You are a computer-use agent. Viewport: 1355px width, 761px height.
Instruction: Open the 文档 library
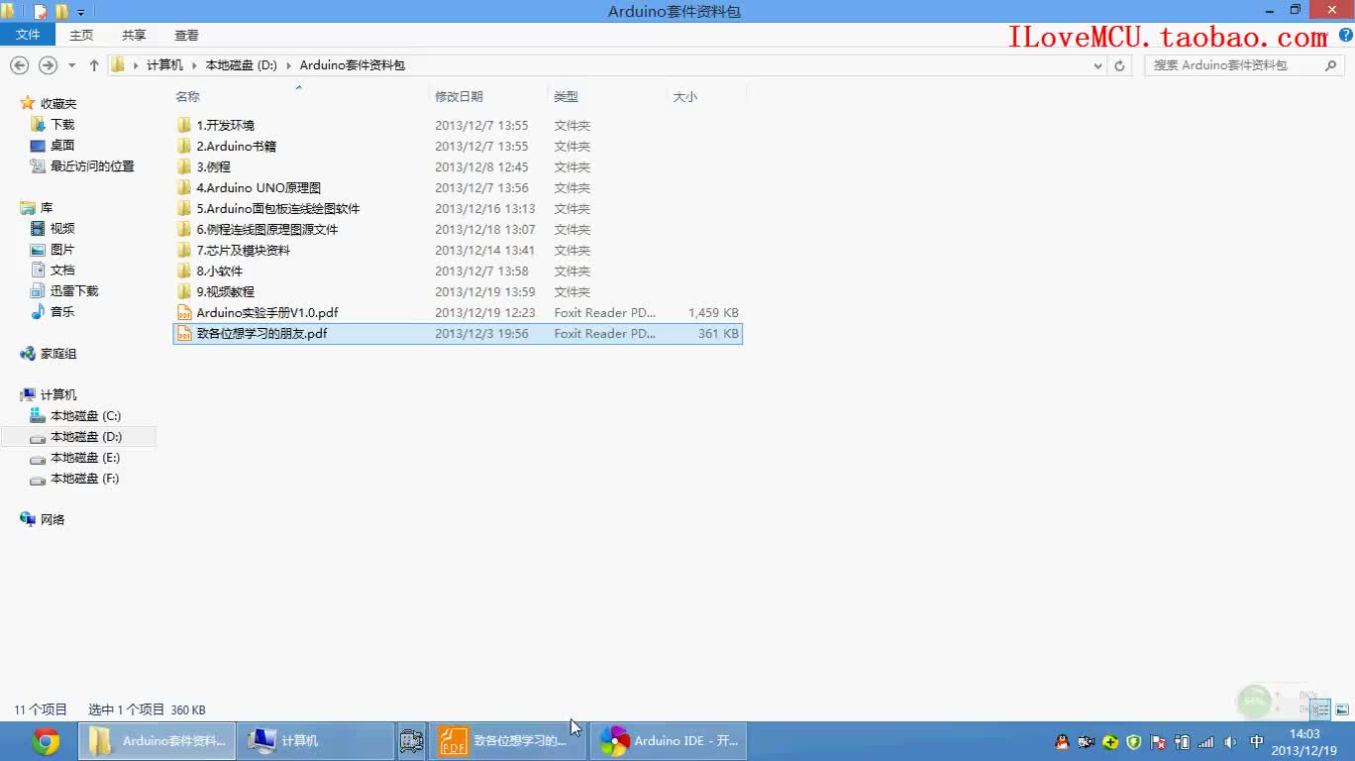(x=62, y=270)
